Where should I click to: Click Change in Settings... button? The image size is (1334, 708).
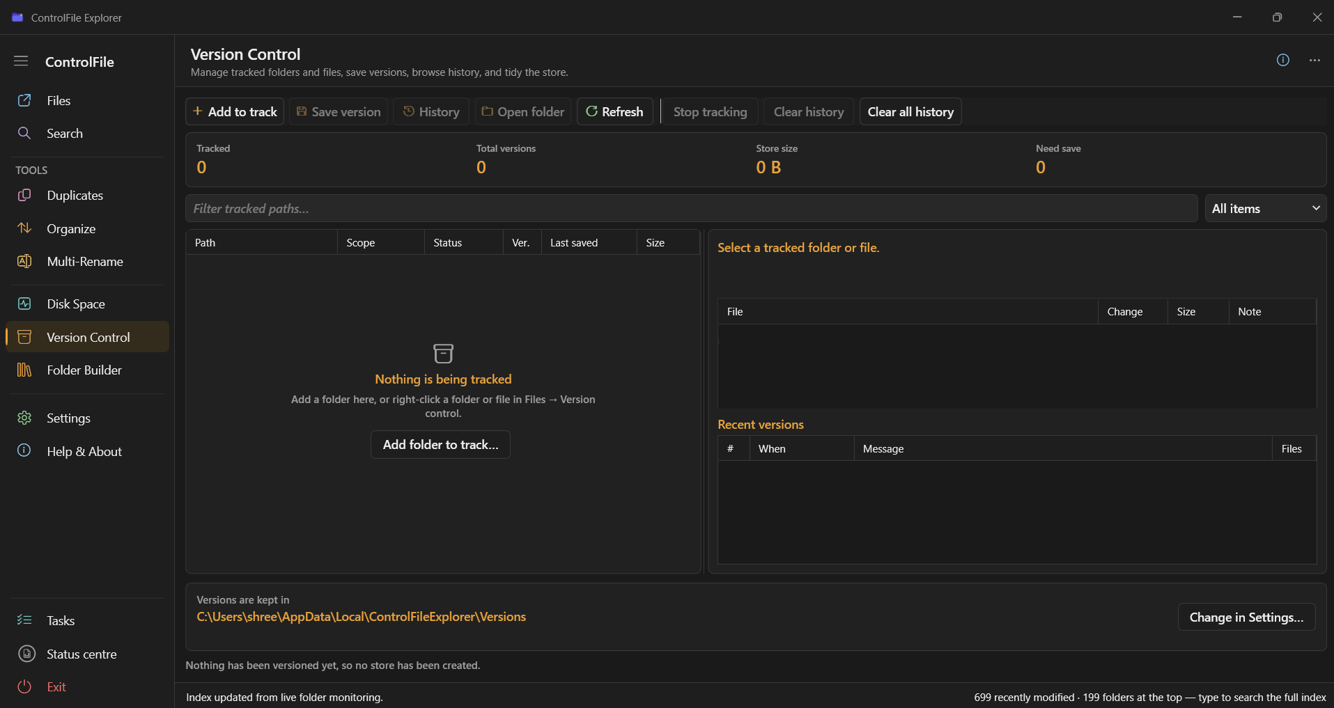tap(1246, 617)
